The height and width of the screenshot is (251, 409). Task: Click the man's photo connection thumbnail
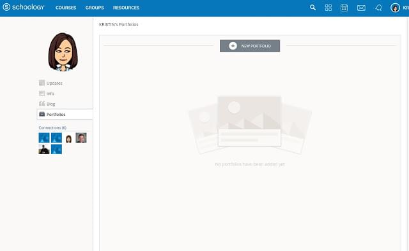click(81, 138)
